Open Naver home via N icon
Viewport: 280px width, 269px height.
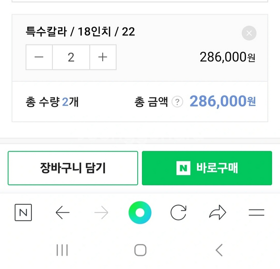tap(23, 212)
